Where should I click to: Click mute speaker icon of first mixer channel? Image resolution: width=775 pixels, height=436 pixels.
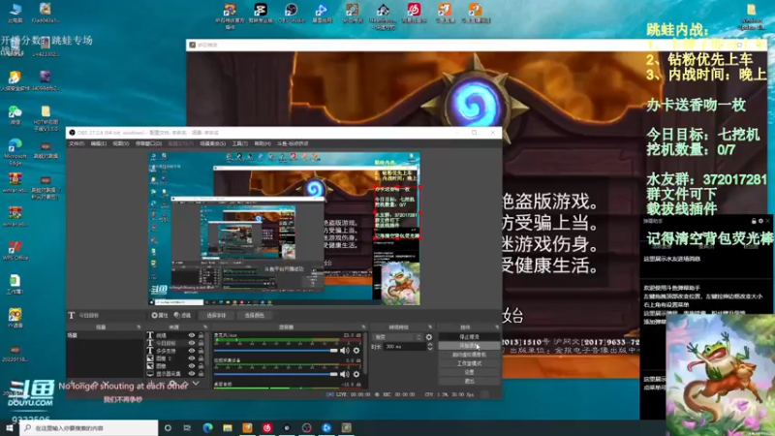point(345,351)
